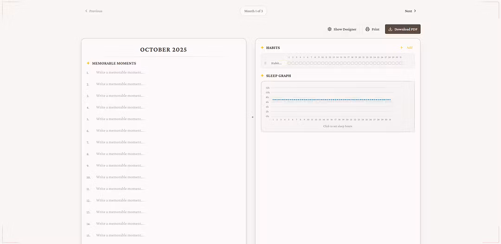501x244 pixels.
Task: Open the Month 1 of 3 indicator
Action: 253,11
